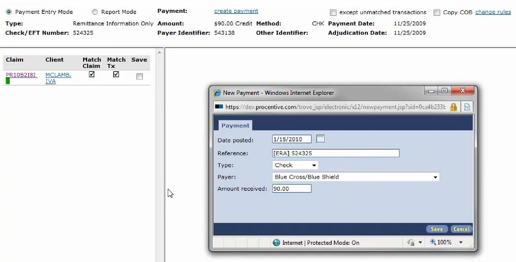Viewport: 516px width, 262px height.
Task: Tick the Save checkbox for the claim
Action: (x=140, y=76)
